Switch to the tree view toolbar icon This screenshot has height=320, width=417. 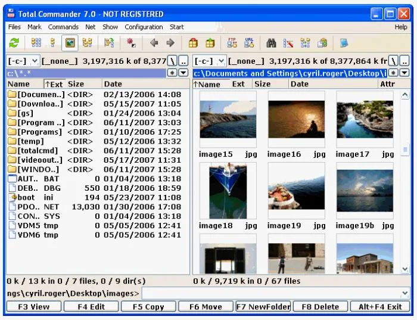pos(87,43)
